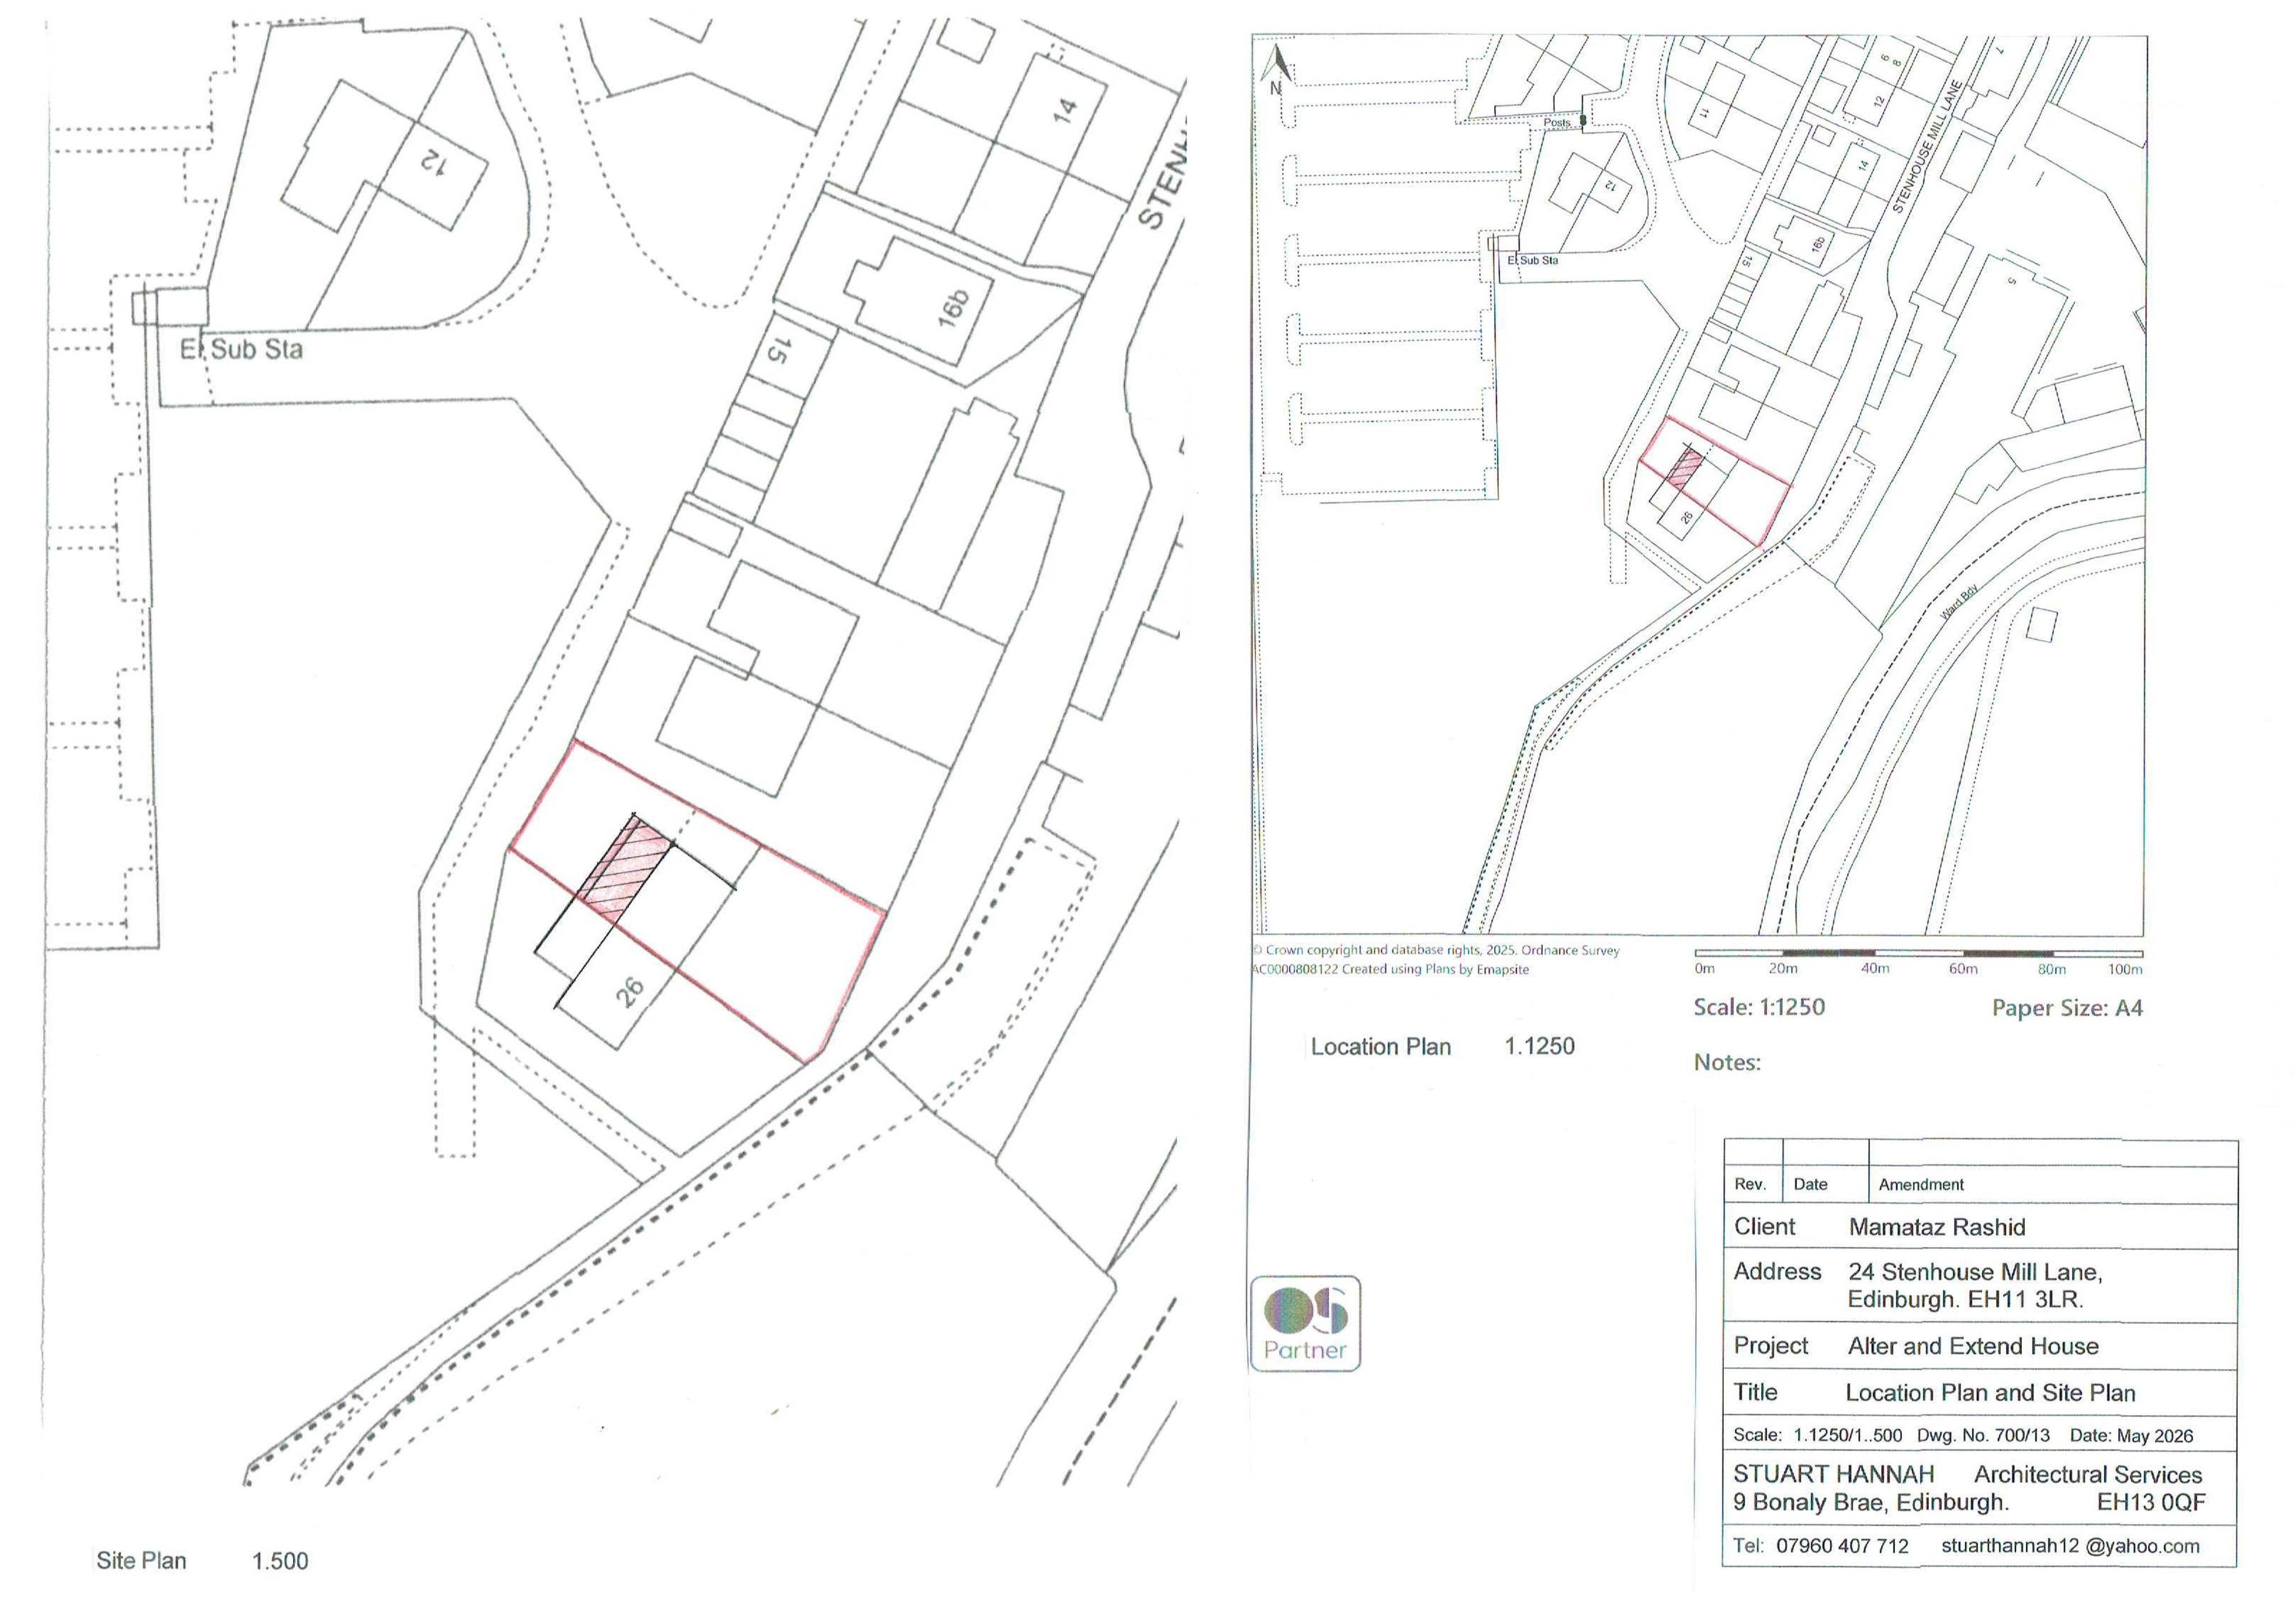
Task: Click the '40m' scale bar label
Action: coord(1875,969)
